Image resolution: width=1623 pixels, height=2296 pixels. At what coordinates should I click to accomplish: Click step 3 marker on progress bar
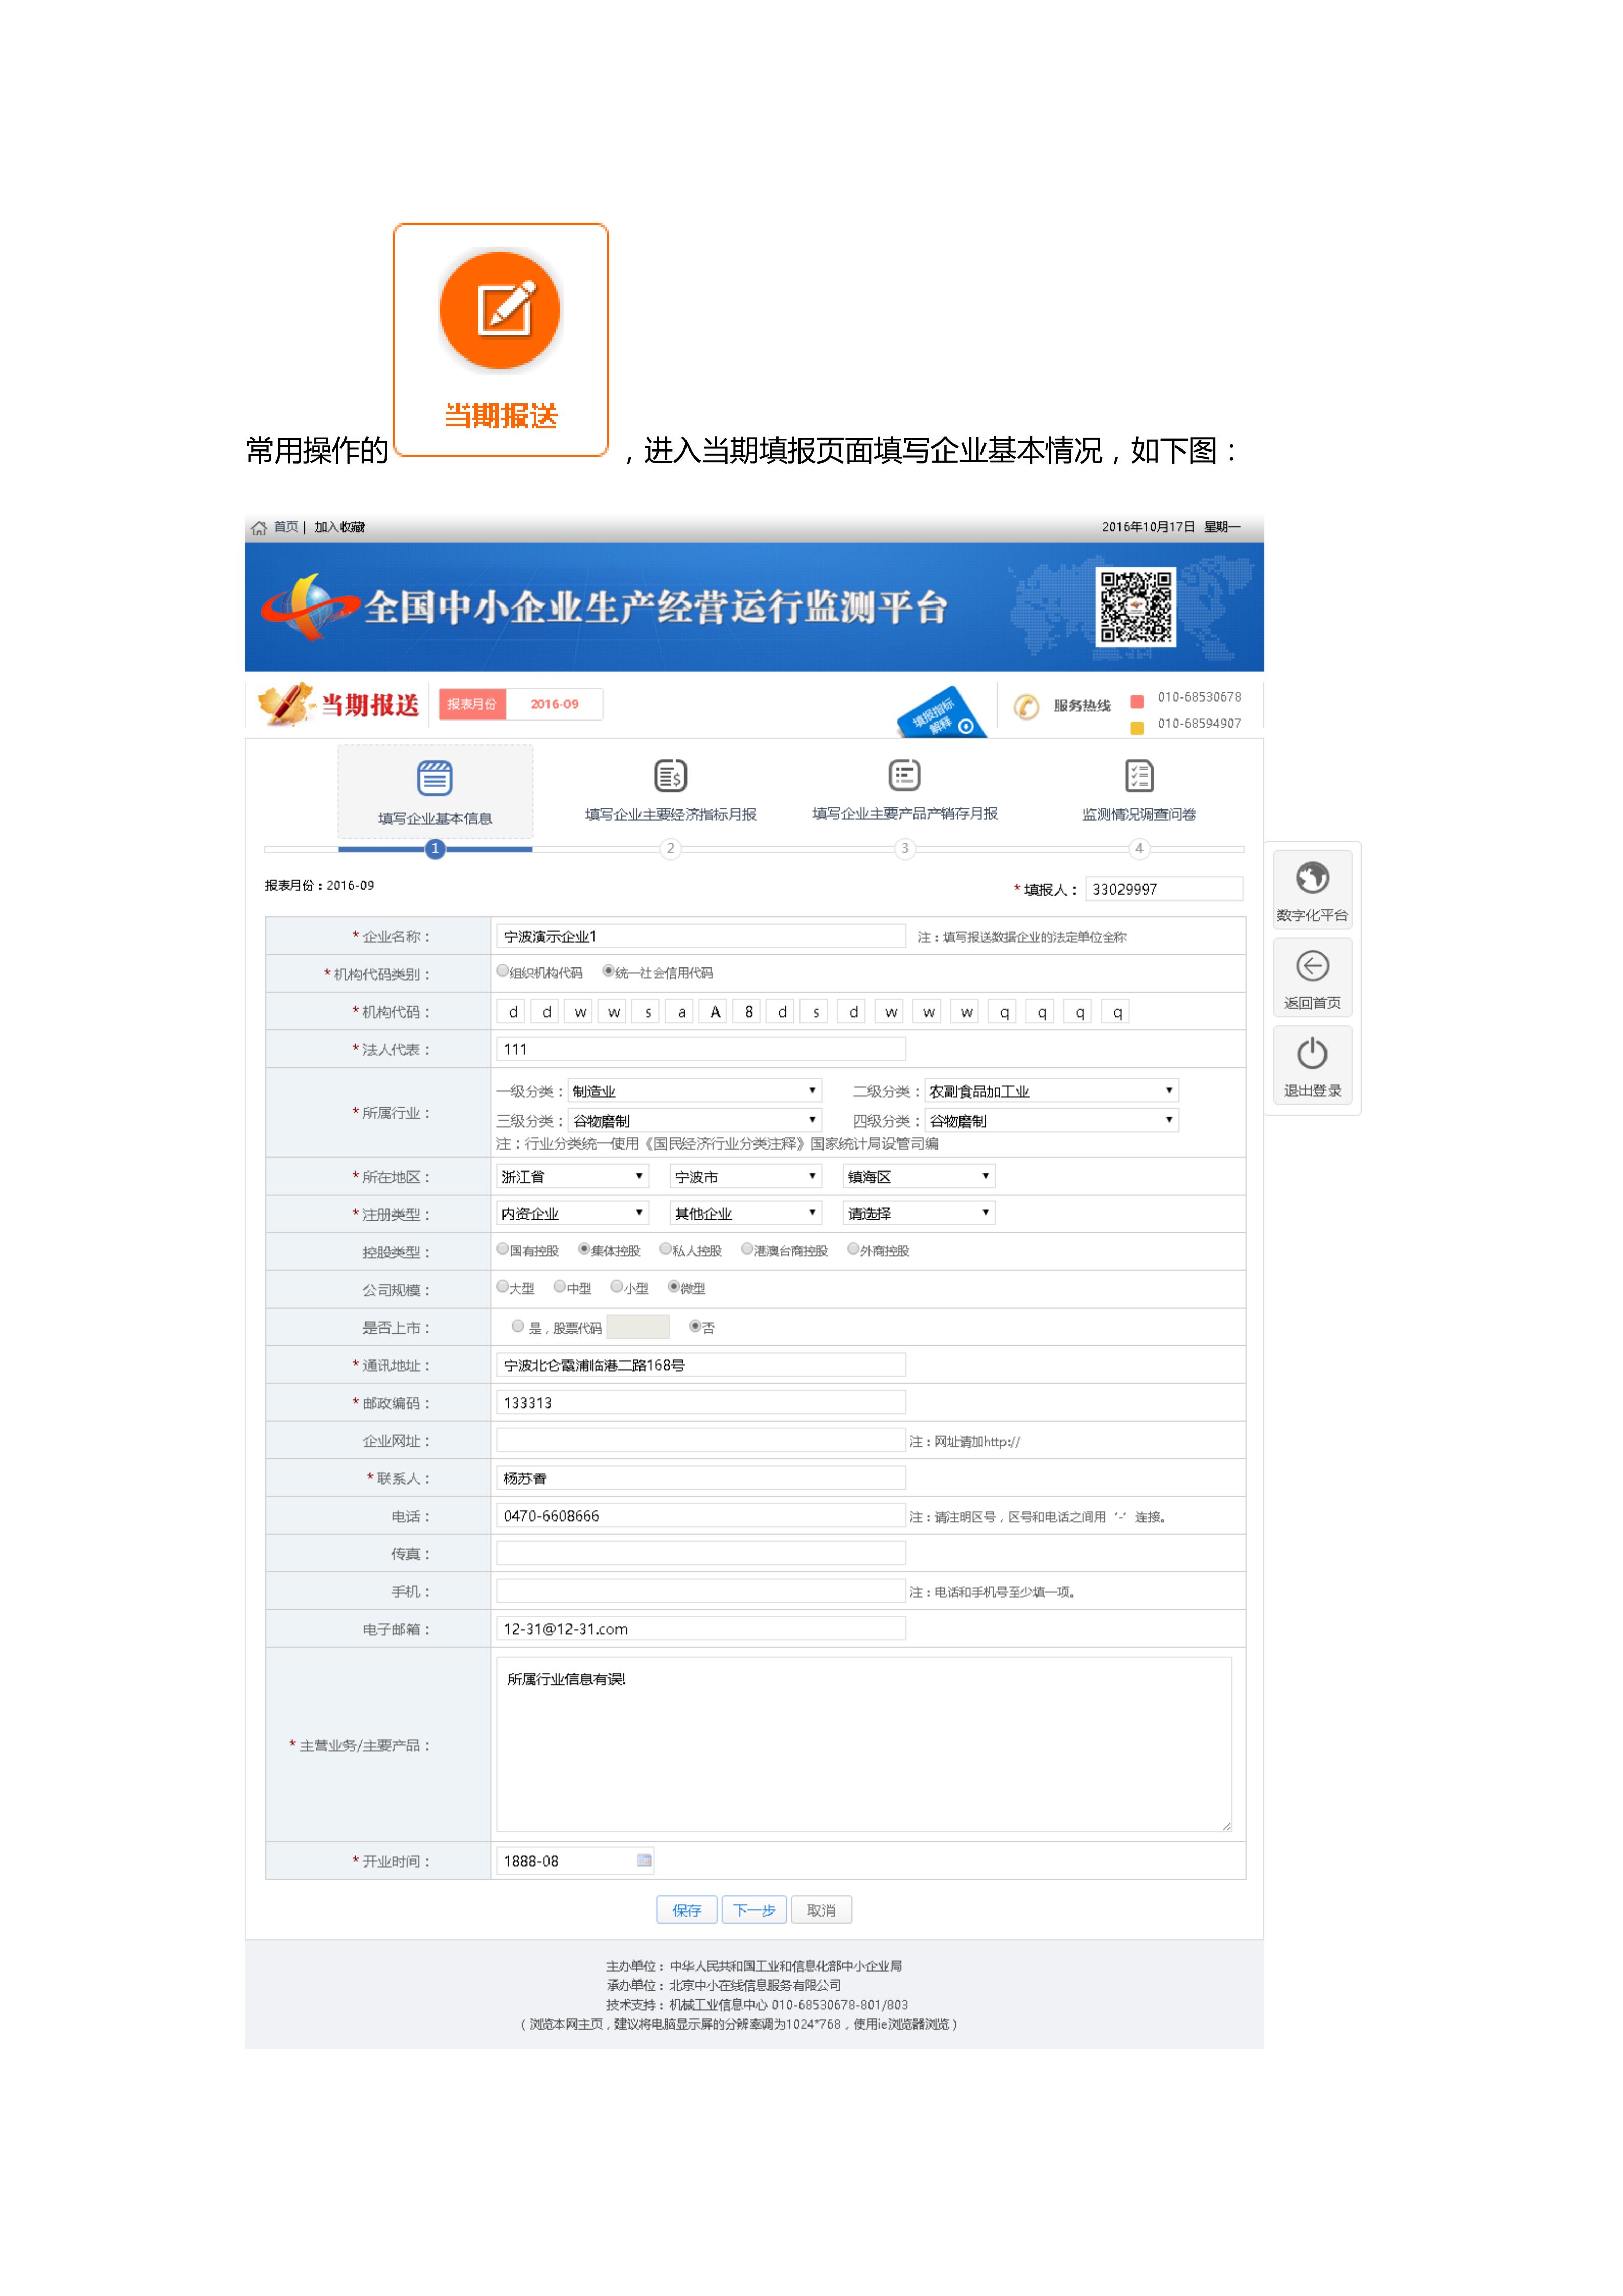[904, 849]
